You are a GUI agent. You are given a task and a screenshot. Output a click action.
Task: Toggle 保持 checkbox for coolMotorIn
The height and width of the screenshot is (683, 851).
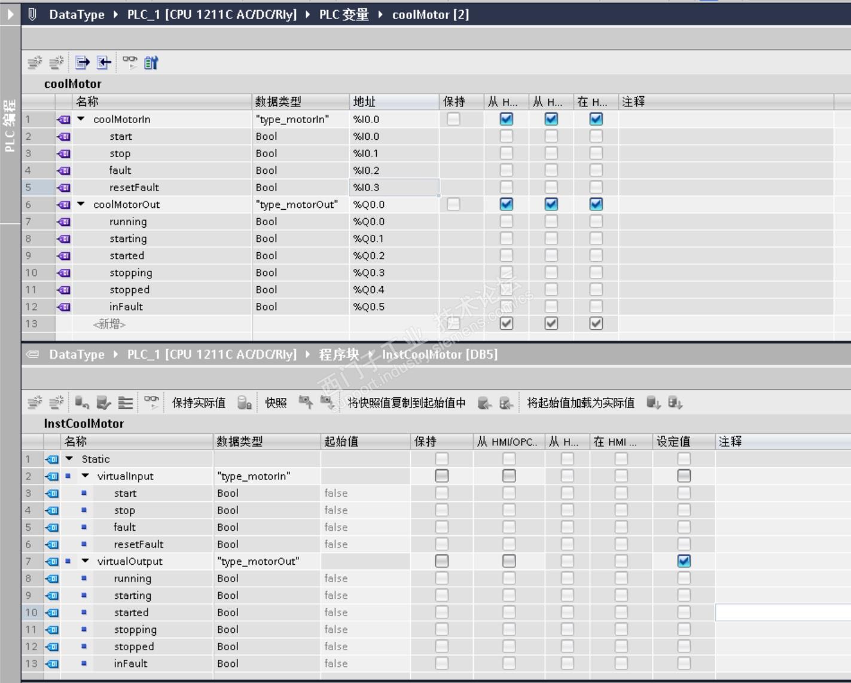pos(454,120)
